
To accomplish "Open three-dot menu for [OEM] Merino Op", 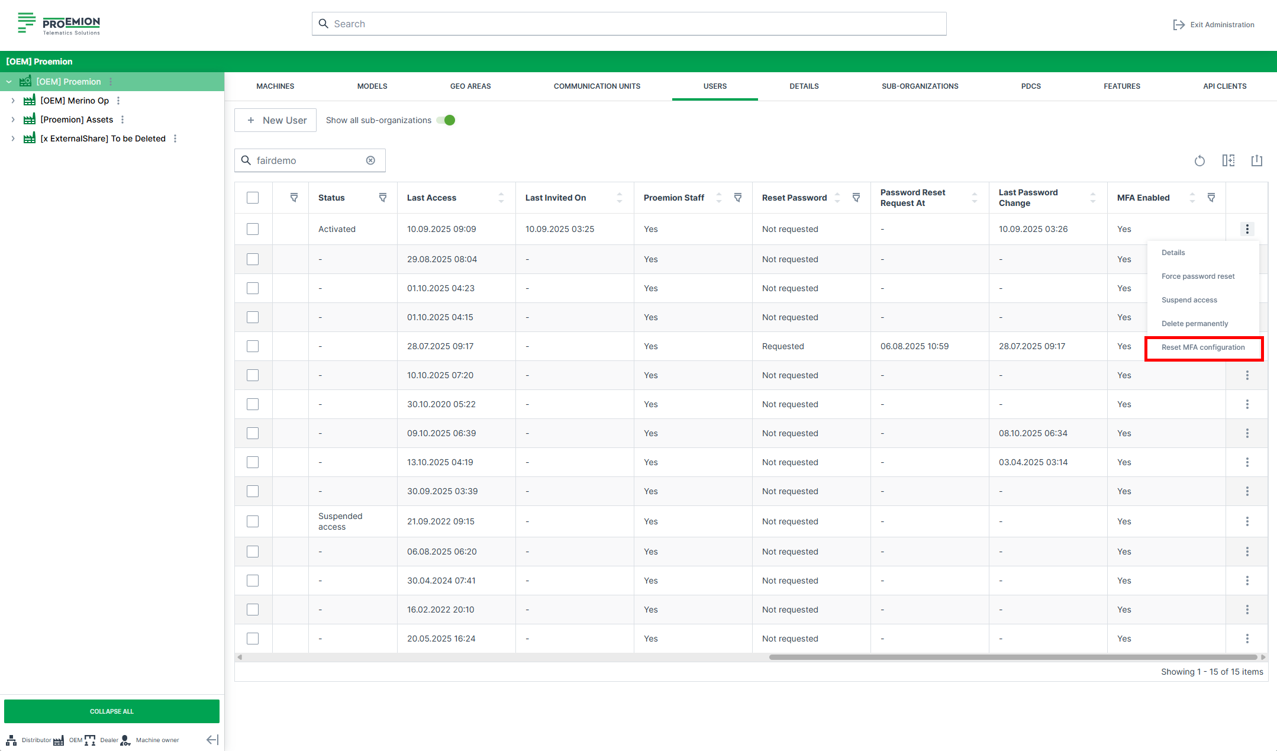I will pos(118,101).
